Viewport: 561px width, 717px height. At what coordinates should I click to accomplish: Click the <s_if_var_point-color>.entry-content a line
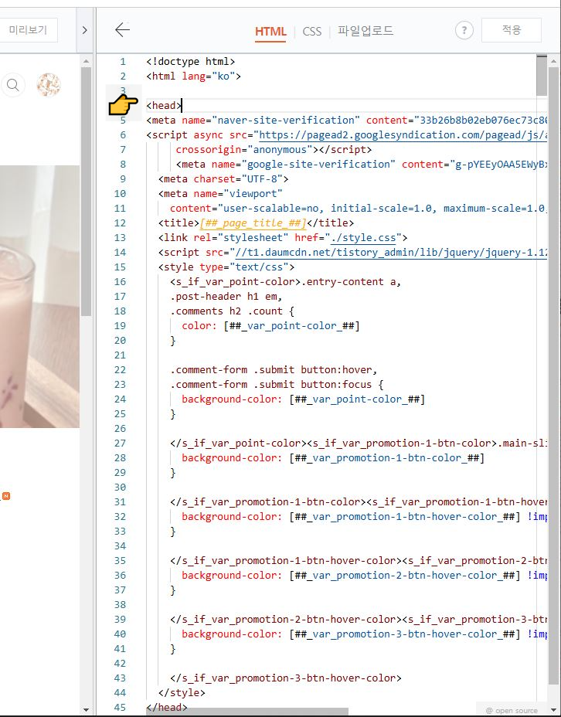coord(286,282)
